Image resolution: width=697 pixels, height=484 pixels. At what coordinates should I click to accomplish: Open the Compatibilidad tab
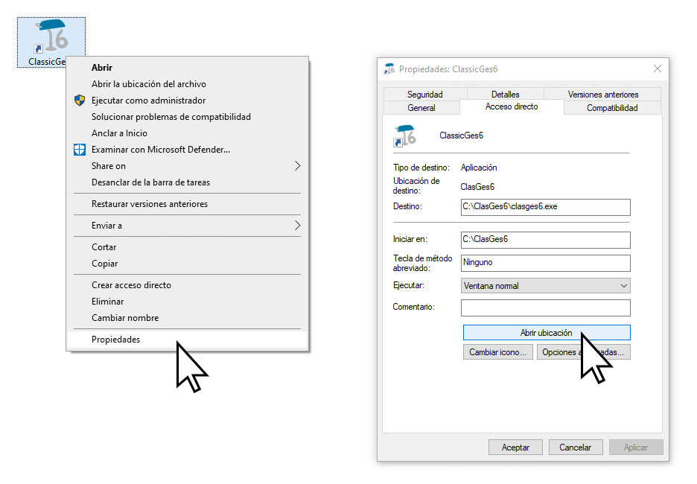click(612, 108)
